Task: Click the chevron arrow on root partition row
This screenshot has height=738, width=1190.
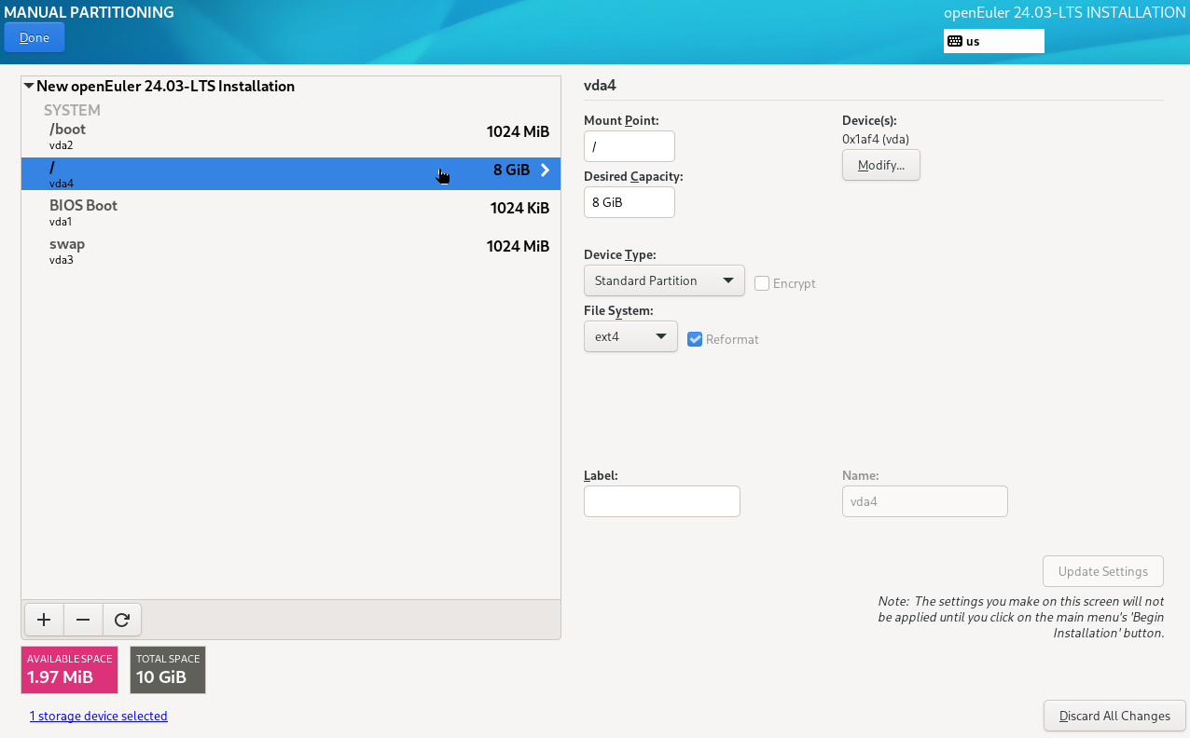Action: coord(546,171)
